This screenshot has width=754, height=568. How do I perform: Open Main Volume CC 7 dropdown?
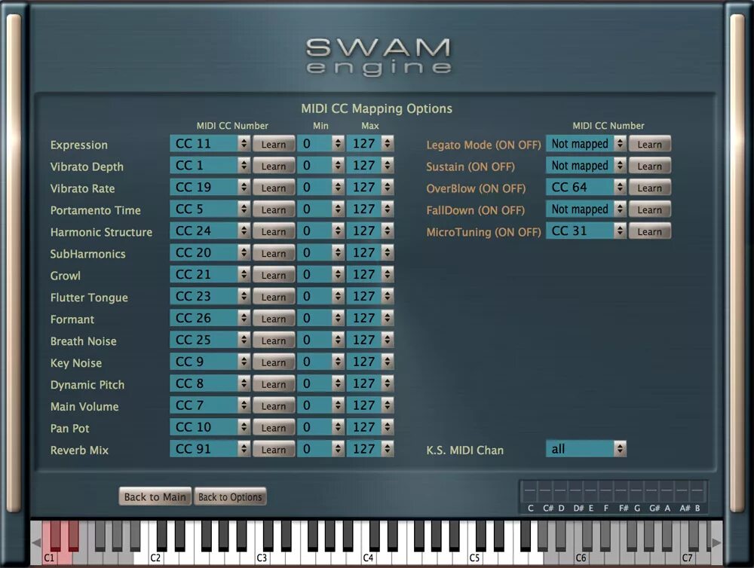pyautogui.click(x=210, y=405)
